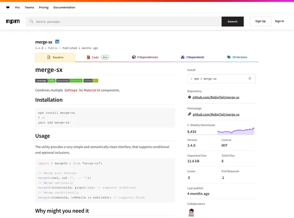Click the heart icon in top navigation
Image resolution: width=294 pixels, height=218 pixels.
[x=8, y=8]
